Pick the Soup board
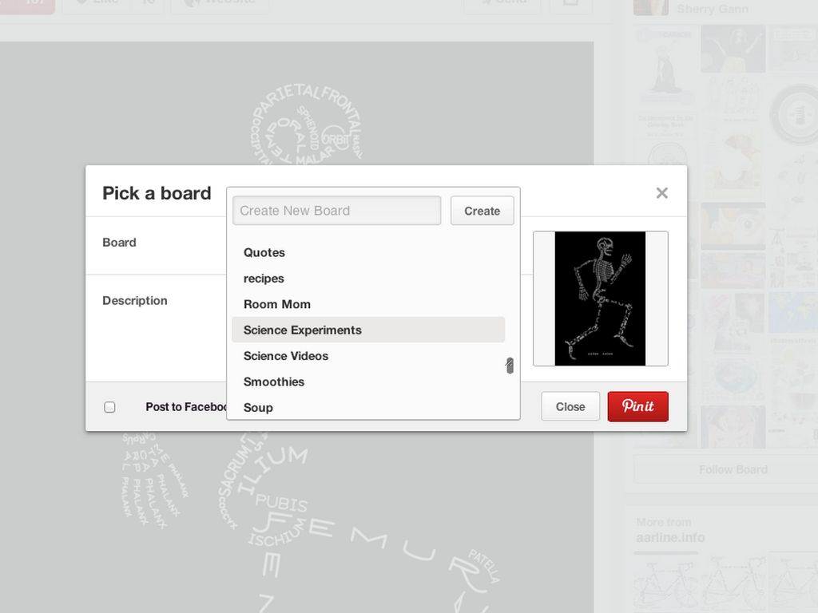This screenshot has height=613, width=818. [258, 407]
